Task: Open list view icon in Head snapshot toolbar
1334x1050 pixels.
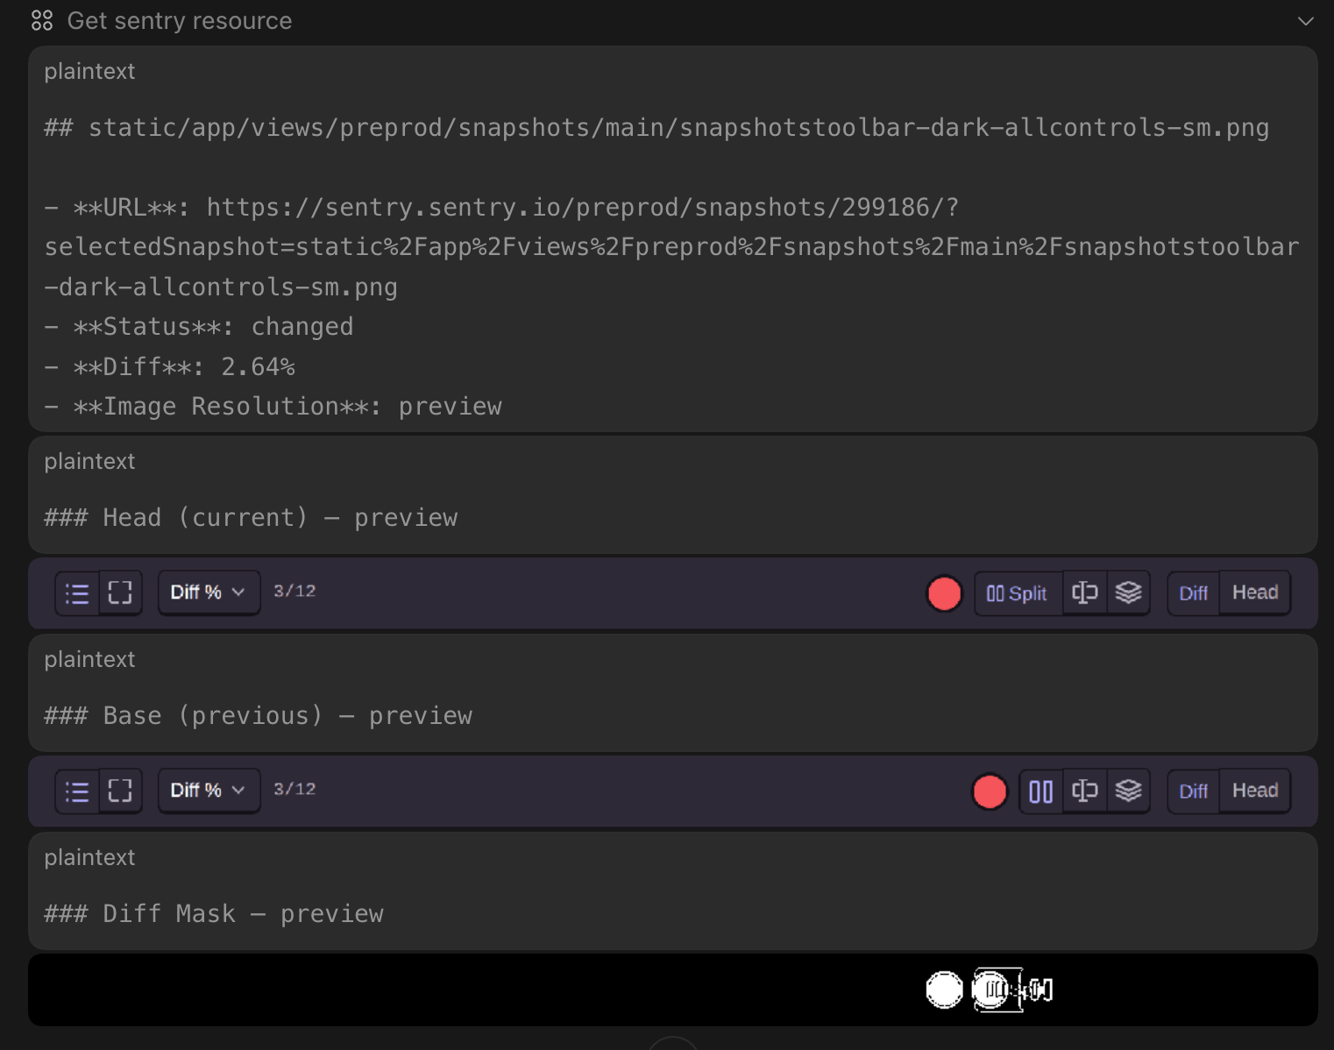Action: point(77,593)
